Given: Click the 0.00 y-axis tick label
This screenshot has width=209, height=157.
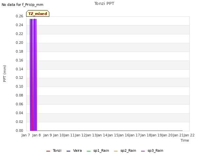Looking at the screenshot, I should click(20, 131).
